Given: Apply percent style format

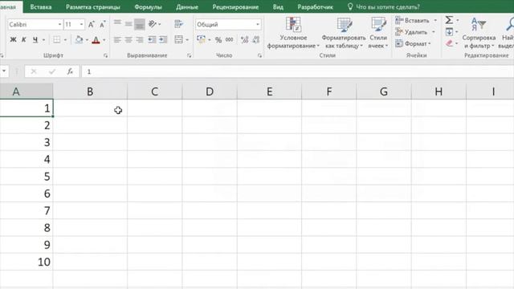Looking at the screenshot, I should pyautogui.click(x=218, y=40).
